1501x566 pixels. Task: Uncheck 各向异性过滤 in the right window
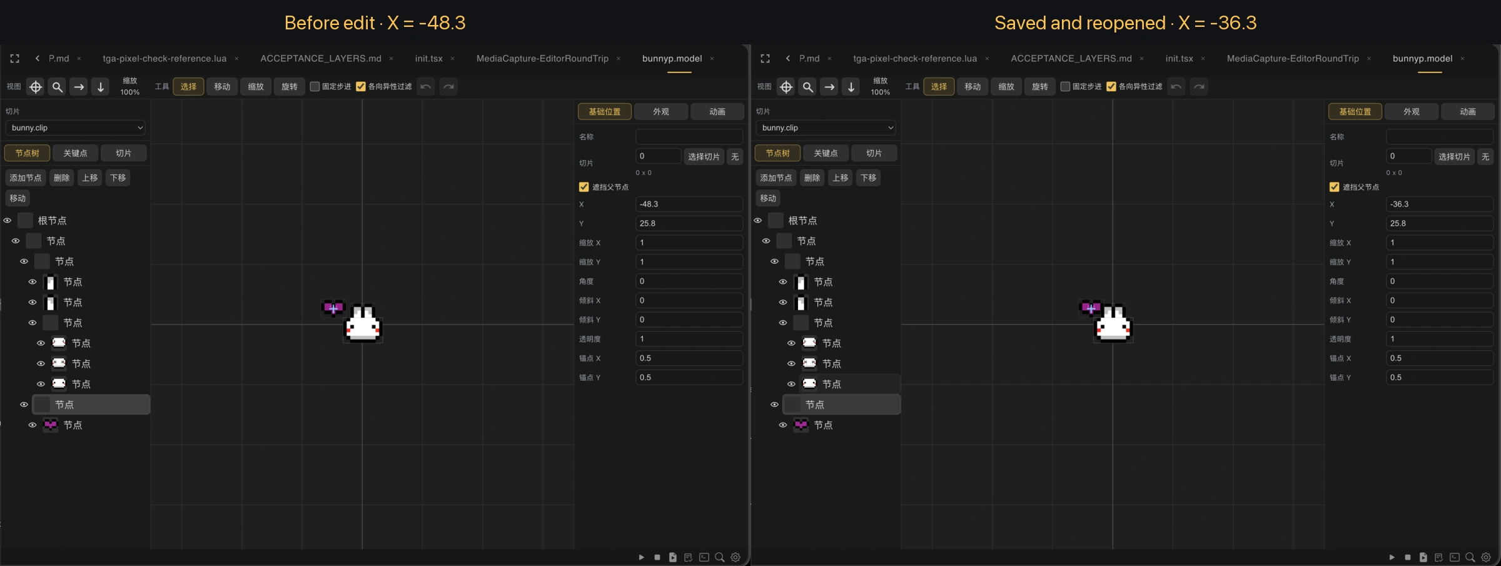pos(1111,86)
